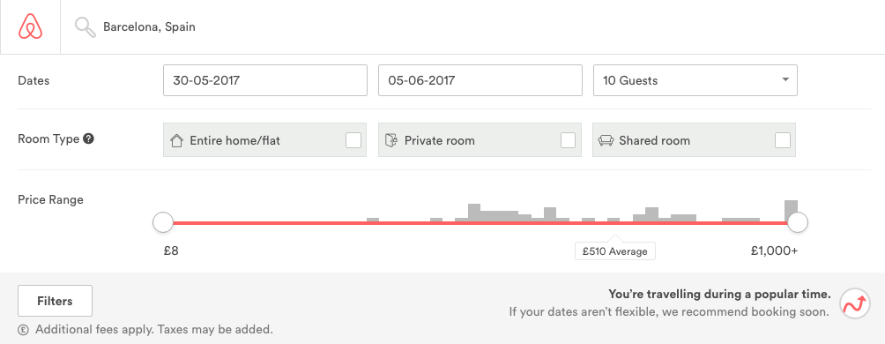Click the house icon for Entire home/flat
This screenshot has height=344, width=885.
point(176,140)
